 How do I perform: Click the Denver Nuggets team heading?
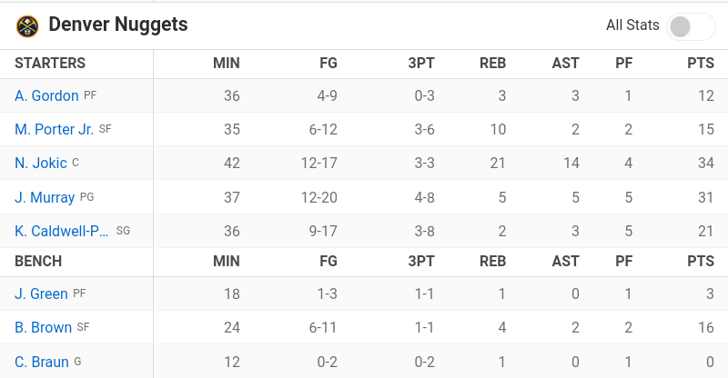(118, 25)
